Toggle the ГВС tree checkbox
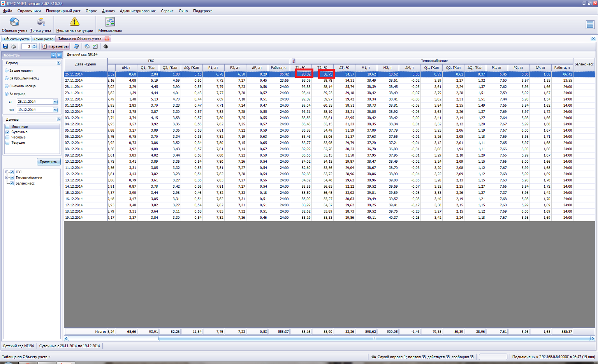 pyautogui.click(x=12, y=172)
